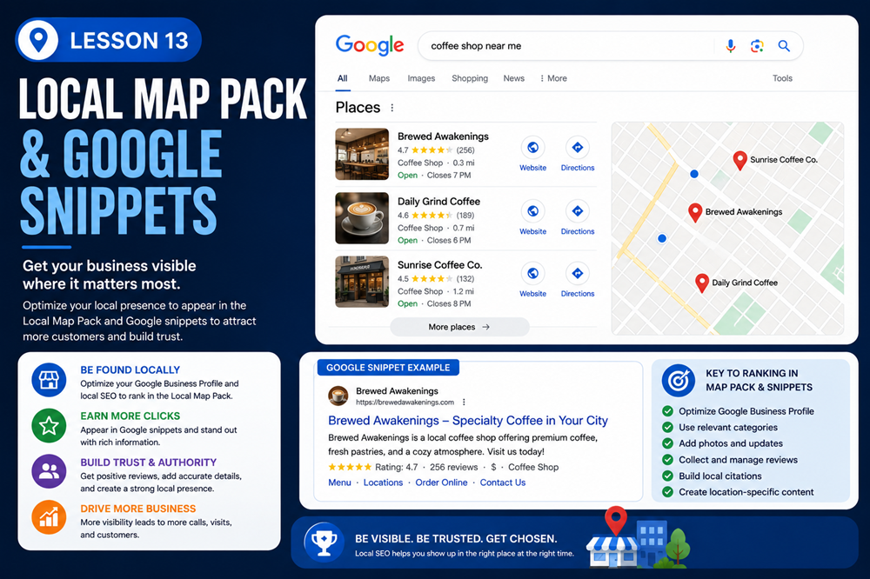Open the Brewed Awakenings listing photo
Image resolution: width=870 pixels, height=579 pixels.
click(362, 154)
